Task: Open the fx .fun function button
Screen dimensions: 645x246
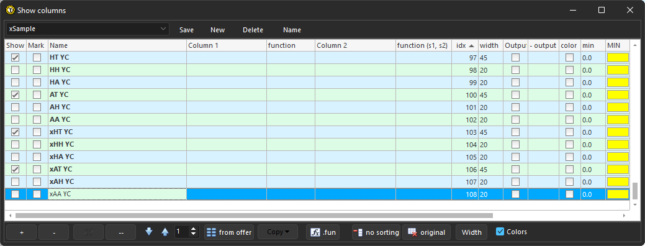Action: point(323,232)
